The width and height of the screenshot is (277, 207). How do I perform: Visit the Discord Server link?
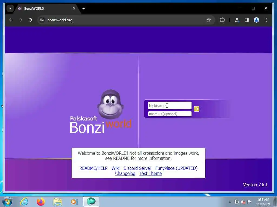coord(137,168)
